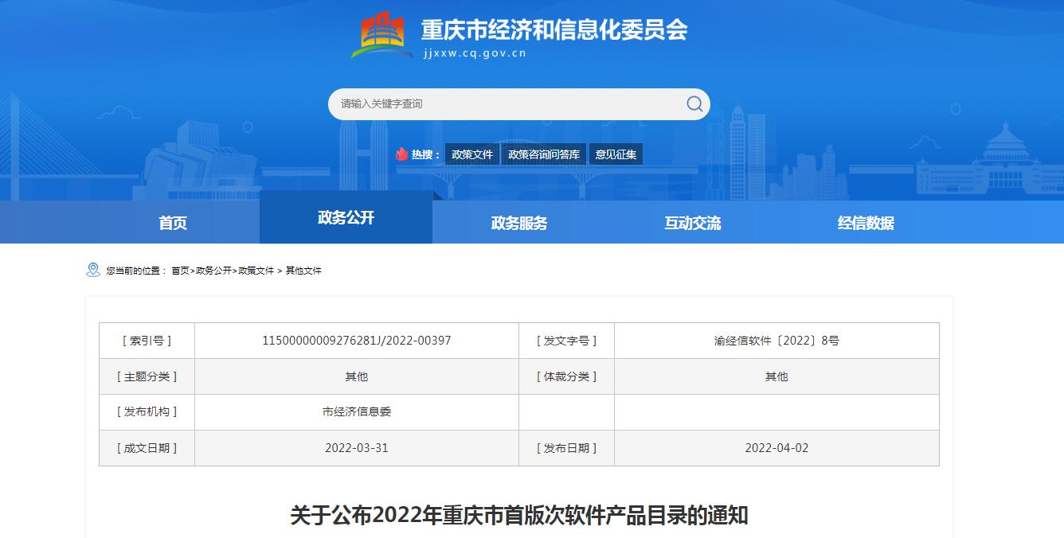Focus the 请输入关键字查询 search field
Screen dimensions: 1064x538
pyautogui.click(x=506, y=104)
